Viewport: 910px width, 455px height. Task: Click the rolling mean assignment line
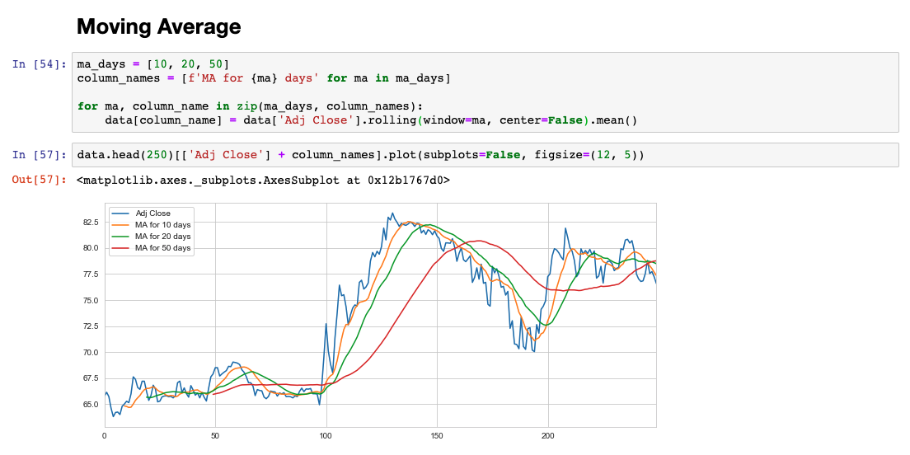coord(371,120)
